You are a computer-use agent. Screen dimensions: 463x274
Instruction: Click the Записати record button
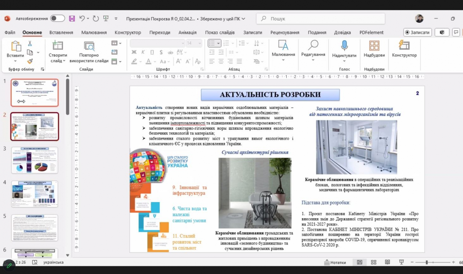pos(417,32)
